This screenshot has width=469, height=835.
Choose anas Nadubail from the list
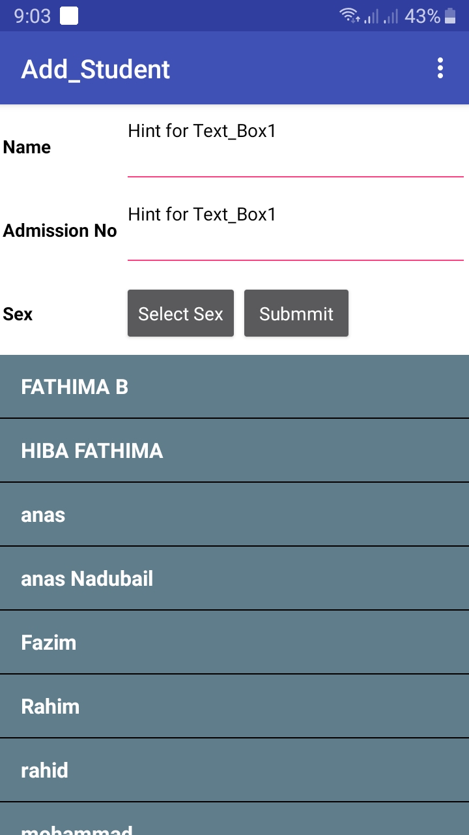[x=234, y=579]
